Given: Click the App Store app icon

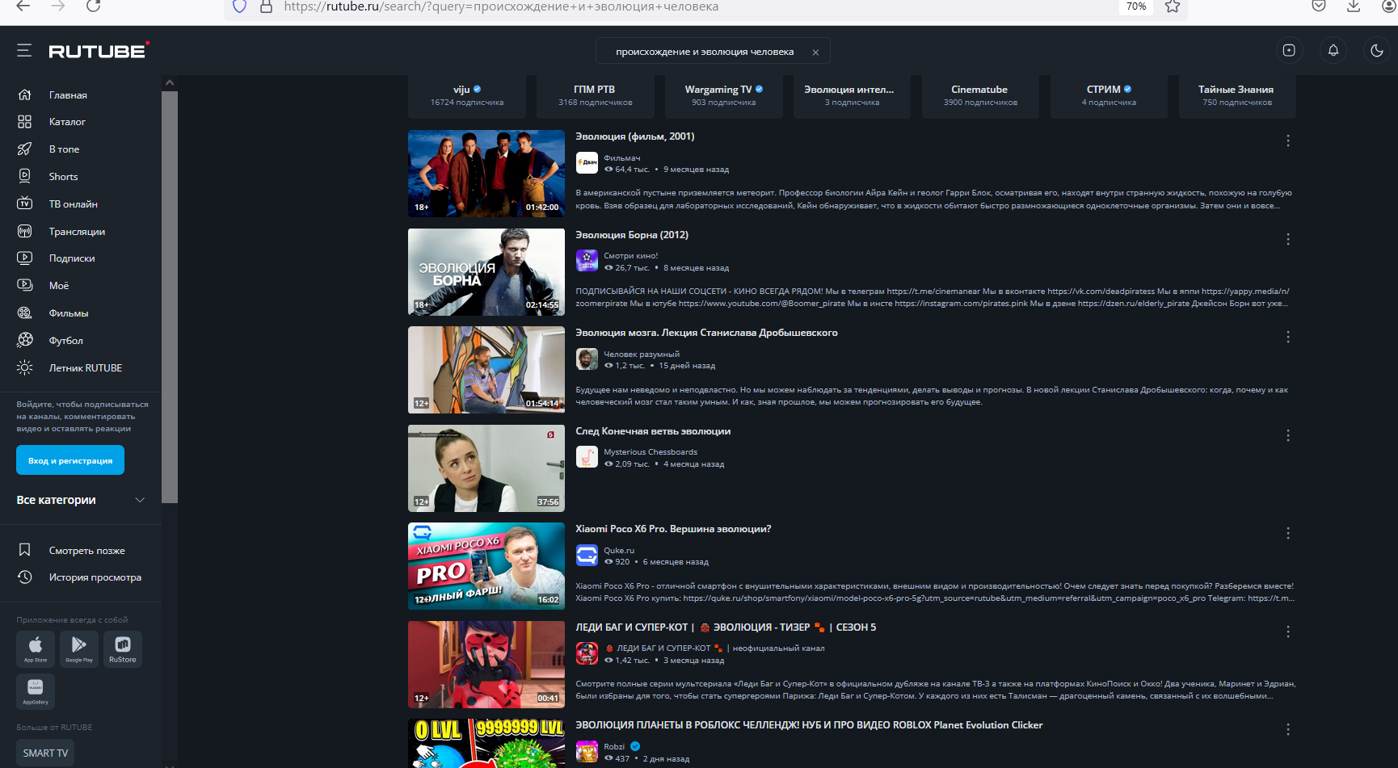Looking at the screenshot, I should [36, 649].
